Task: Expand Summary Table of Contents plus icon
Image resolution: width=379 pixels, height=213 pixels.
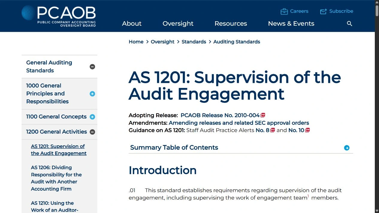Action: tap(347, 148)
